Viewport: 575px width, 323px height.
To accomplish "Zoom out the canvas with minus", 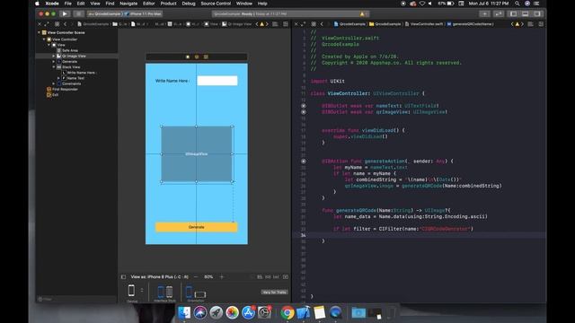I will click(196, 277).
